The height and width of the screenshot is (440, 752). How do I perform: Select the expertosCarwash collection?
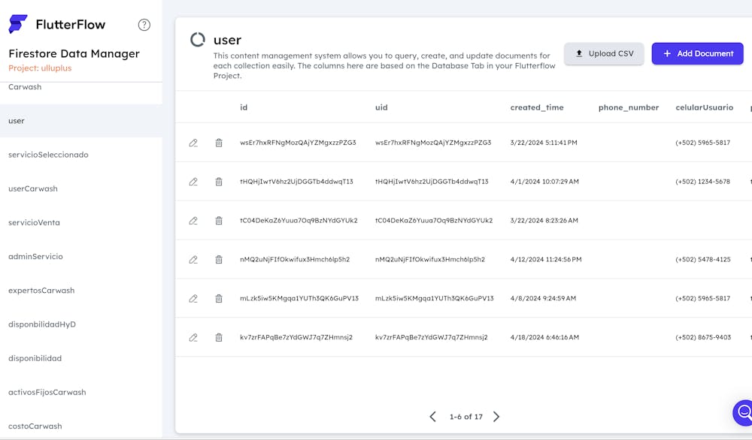click(41, 291)
